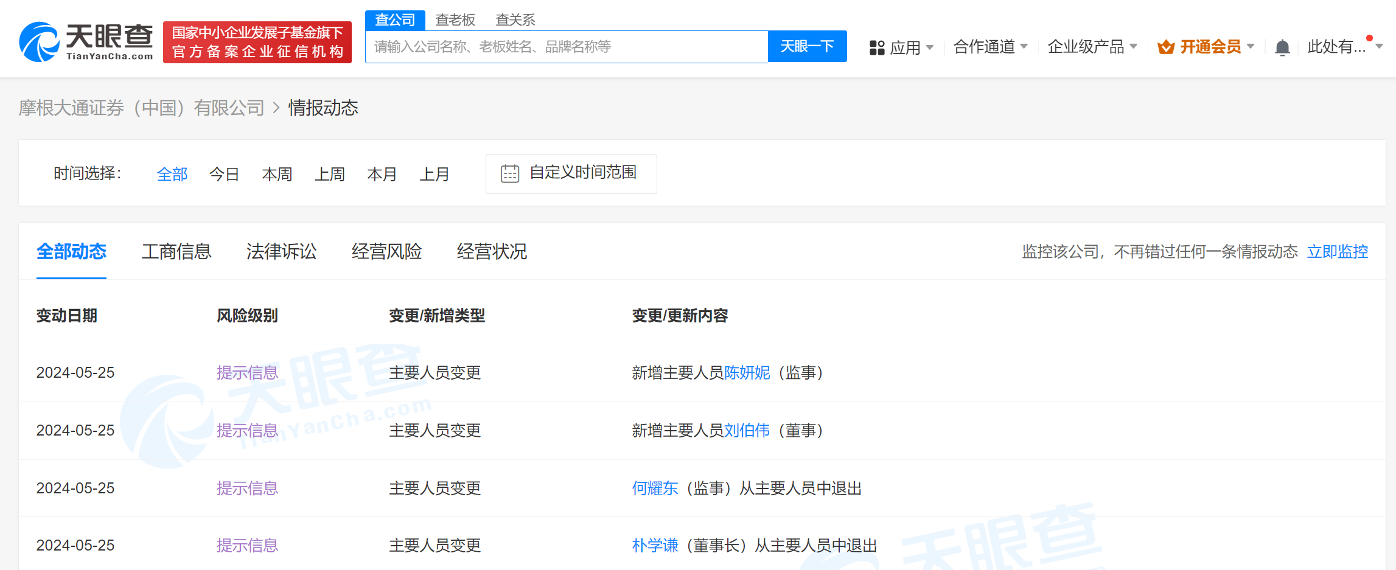The image size is (1396, 570).
Task: Select the 今日 time filter
Action: [x=225, y=175]
